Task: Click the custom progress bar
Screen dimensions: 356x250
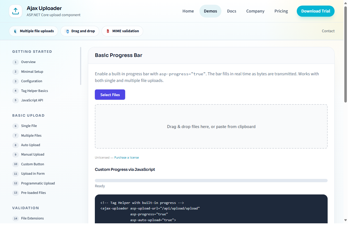Action: pyautogui.click(x=211, y=181)
